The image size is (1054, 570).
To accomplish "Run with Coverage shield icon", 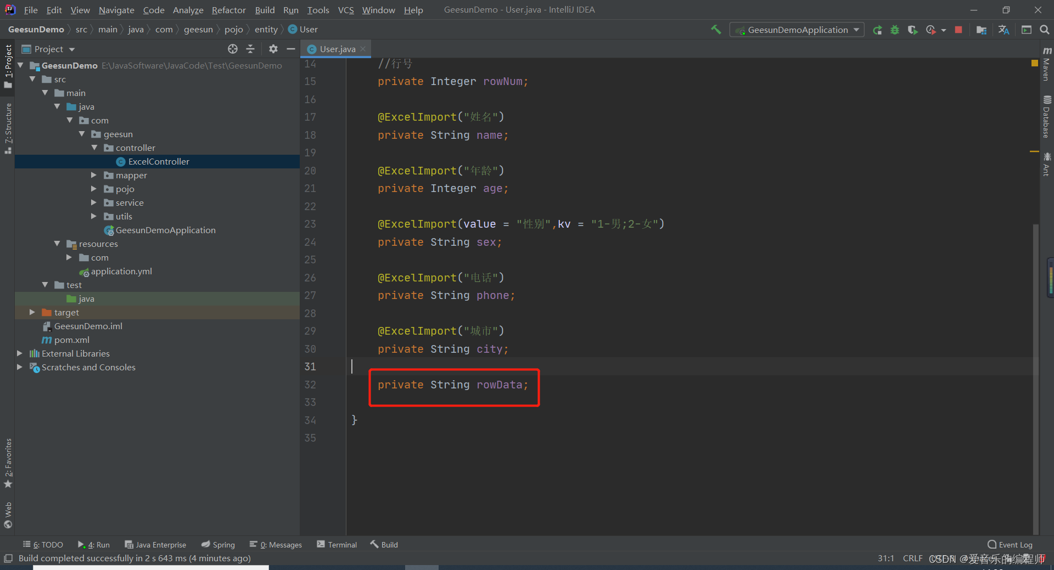I will 912,30.
